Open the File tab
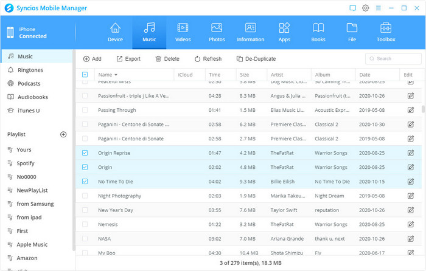The width and height of the screenshot is (426, 271). 352,33
